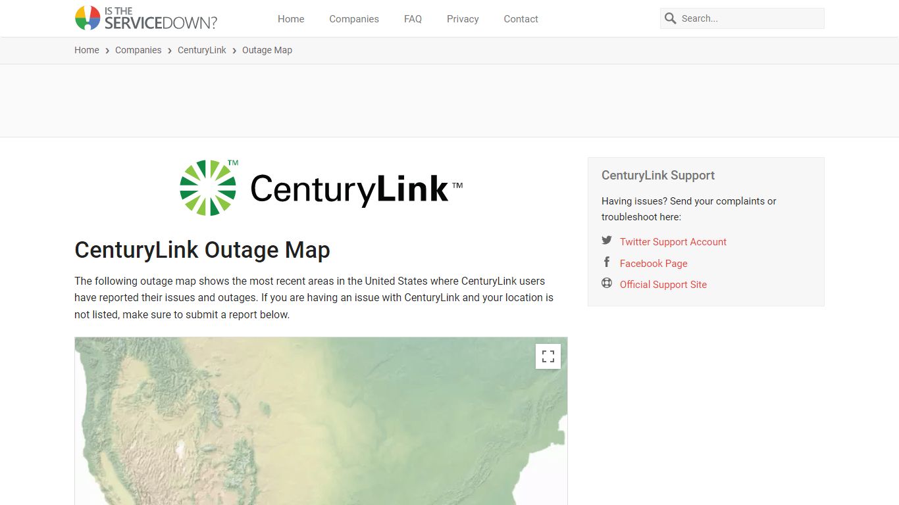Click the Twitter bird icon
The width and height of the screenshot is (899, 505).
pyautogui.click(x=607, y=241)
